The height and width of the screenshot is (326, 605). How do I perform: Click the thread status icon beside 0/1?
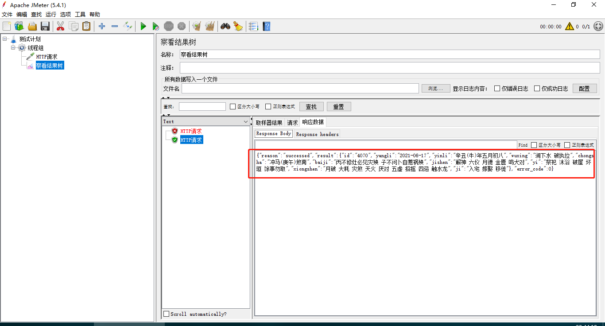(598, 26)
